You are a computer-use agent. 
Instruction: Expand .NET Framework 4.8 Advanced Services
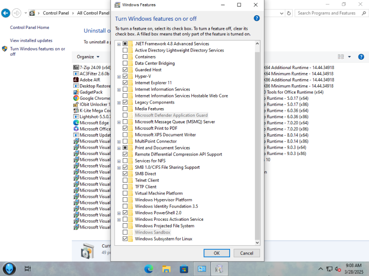coord(119,44)
